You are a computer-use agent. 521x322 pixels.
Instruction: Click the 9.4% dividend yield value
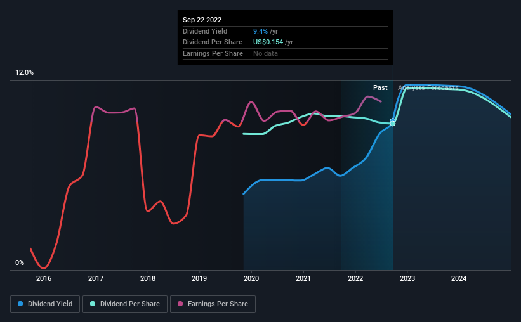click(x=260, y=31)
